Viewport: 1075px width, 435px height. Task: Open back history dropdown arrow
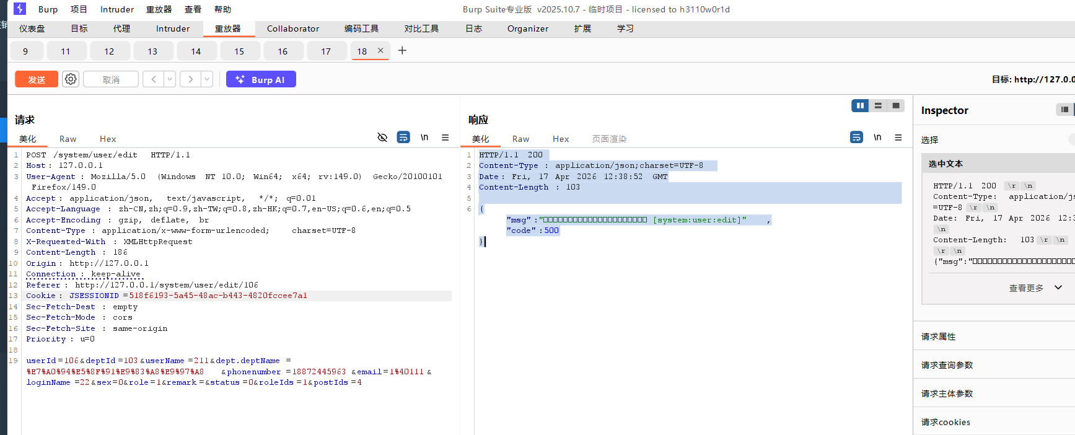(x=170, y=79)
